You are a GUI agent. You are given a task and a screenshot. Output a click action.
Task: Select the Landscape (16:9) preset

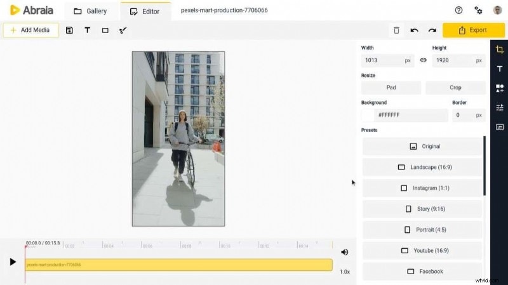click(x=422, y=168)
